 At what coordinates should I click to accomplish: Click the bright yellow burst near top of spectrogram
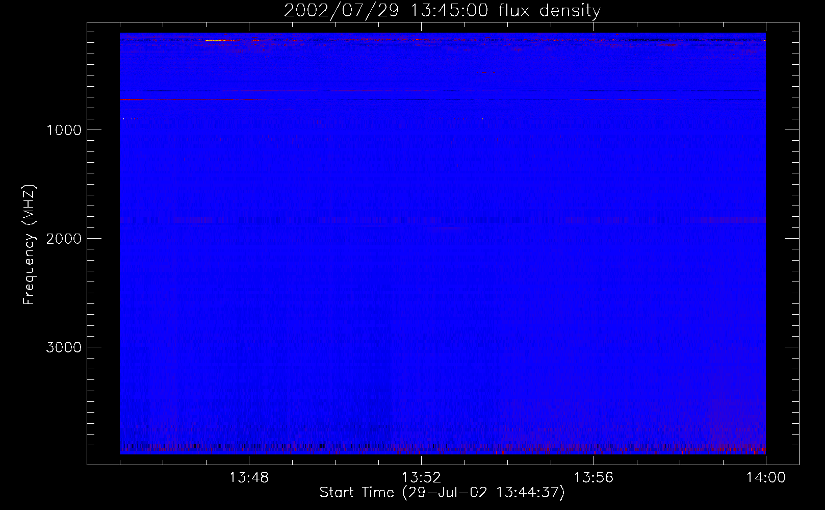tap(220, 40)
